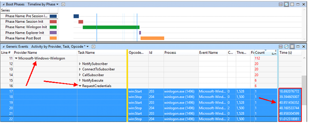The height and width of the screenshot is (123, 309).
Task: Select win:Start opcode on line 17
Action: 135,91
